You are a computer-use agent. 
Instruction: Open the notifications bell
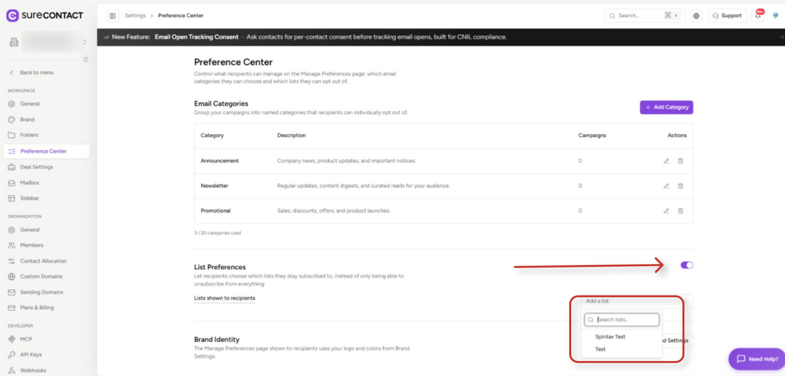[758, 16]
